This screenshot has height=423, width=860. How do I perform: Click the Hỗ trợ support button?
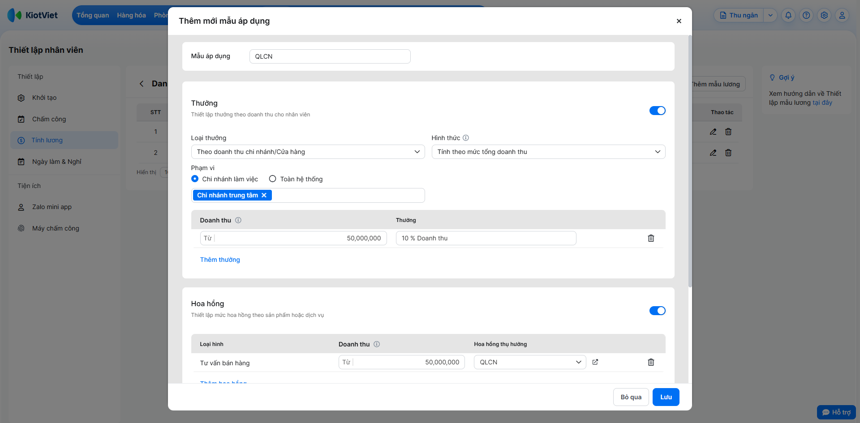coord(836,412)
